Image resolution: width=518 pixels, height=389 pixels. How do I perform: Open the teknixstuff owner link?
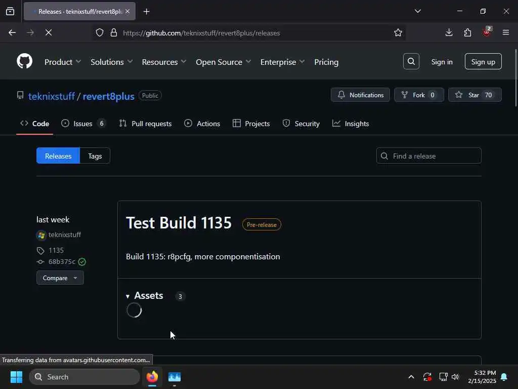(x=52, y=96)
